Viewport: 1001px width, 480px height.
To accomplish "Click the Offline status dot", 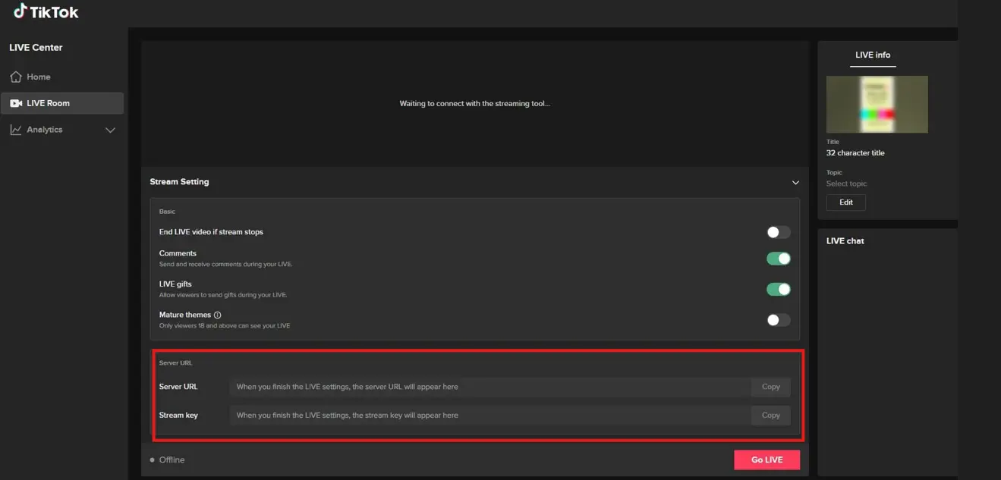I will tap(153, 460).
